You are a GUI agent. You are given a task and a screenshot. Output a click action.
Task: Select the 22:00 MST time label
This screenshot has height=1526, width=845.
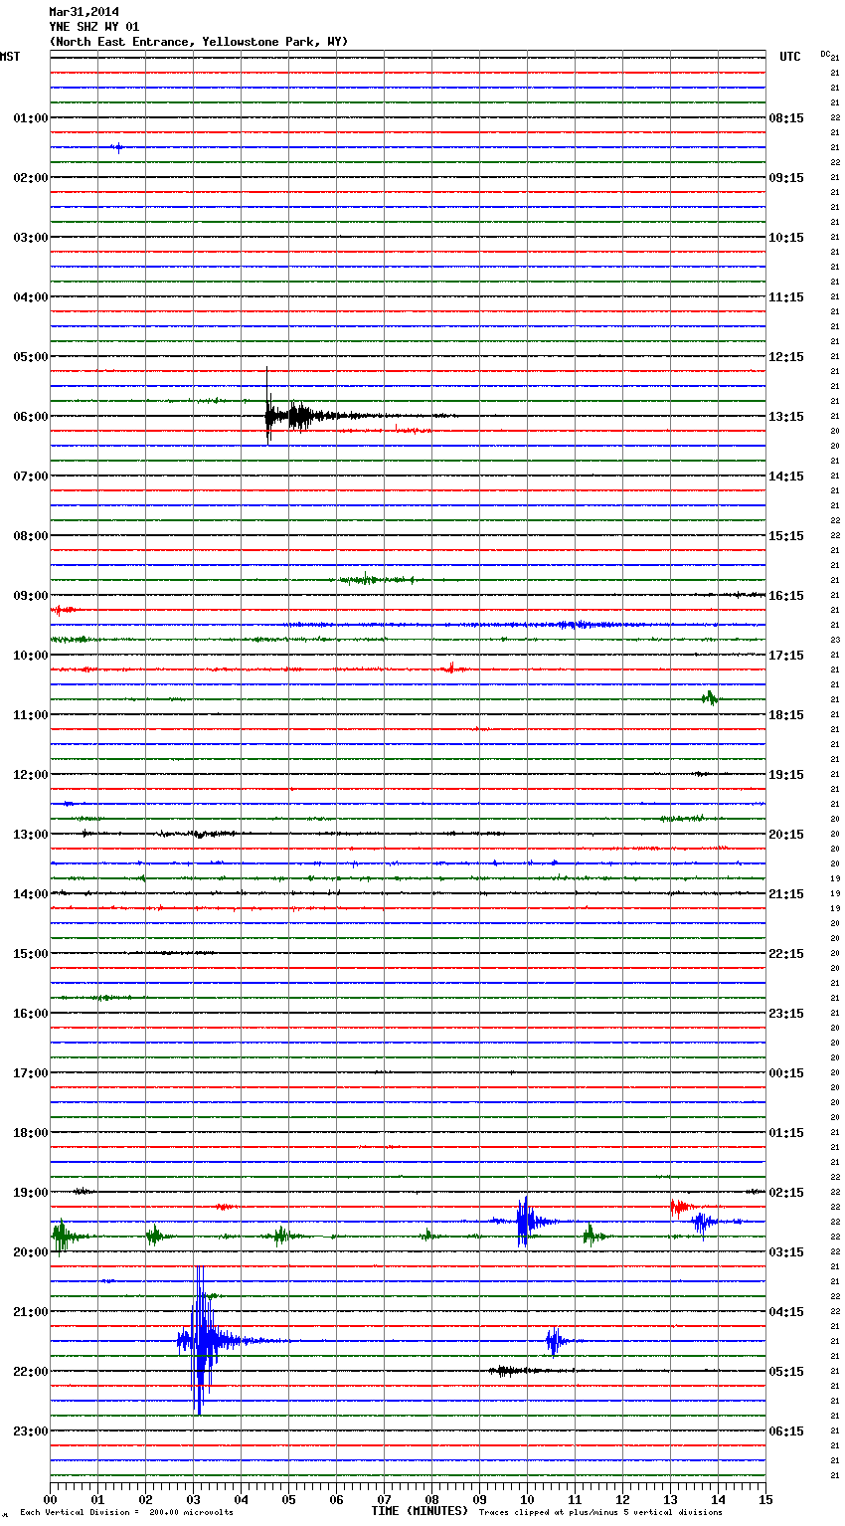click(31, 1372)
